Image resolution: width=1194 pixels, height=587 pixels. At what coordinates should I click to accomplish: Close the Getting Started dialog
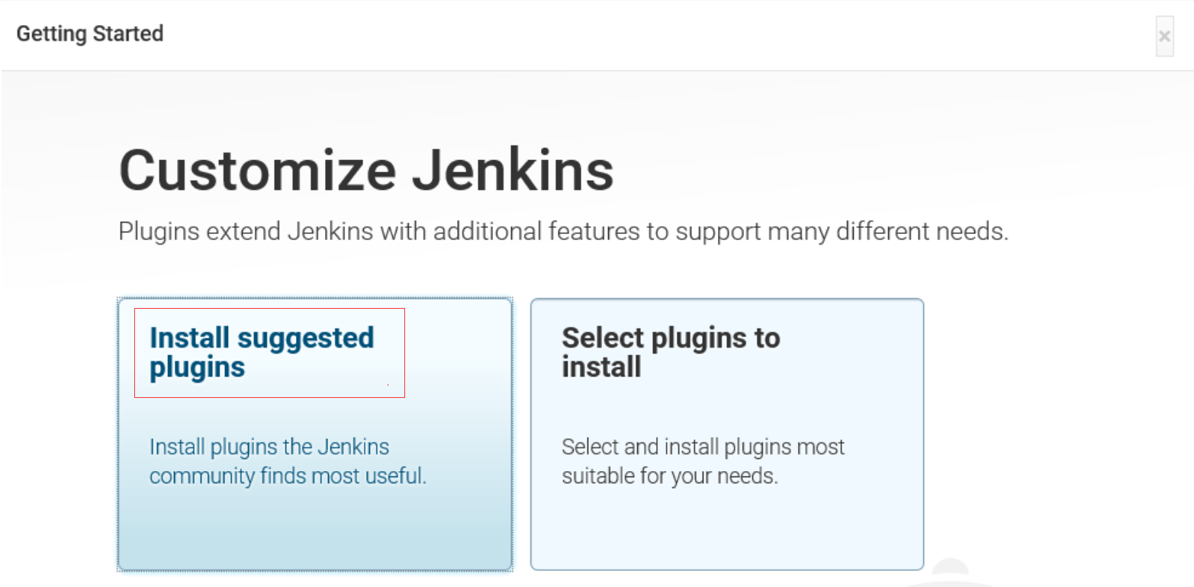[x=1164, y=36]
